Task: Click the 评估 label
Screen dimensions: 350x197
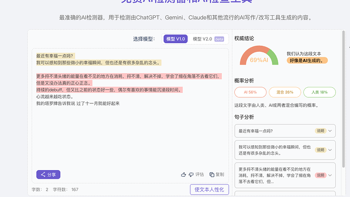Action: [x=199, y=175]
